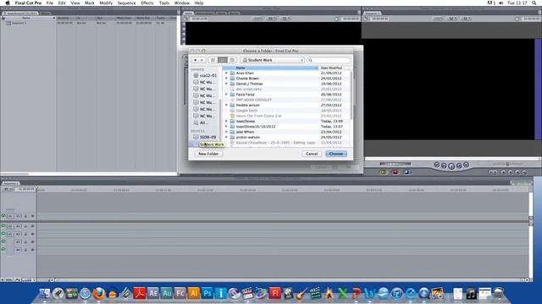The image size is (542, 304).
Task: Toggle A4 audio track audible control
Action: (3, 249)
